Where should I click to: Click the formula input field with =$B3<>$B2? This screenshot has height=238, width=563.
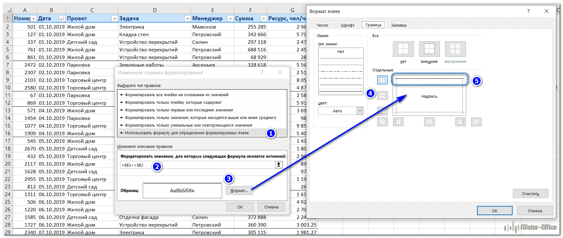pyautogui.click(x=197, y=165)
